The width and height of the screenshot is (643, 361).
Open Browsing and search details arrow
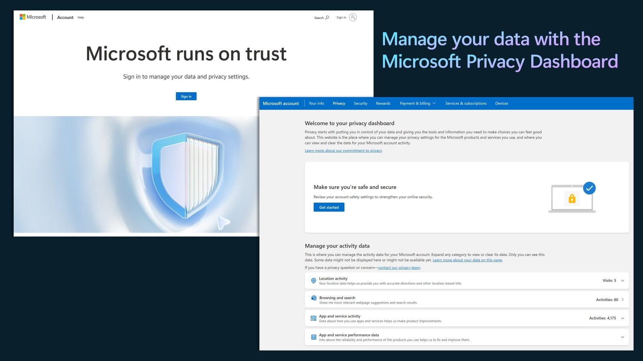(x=623, y=300)
